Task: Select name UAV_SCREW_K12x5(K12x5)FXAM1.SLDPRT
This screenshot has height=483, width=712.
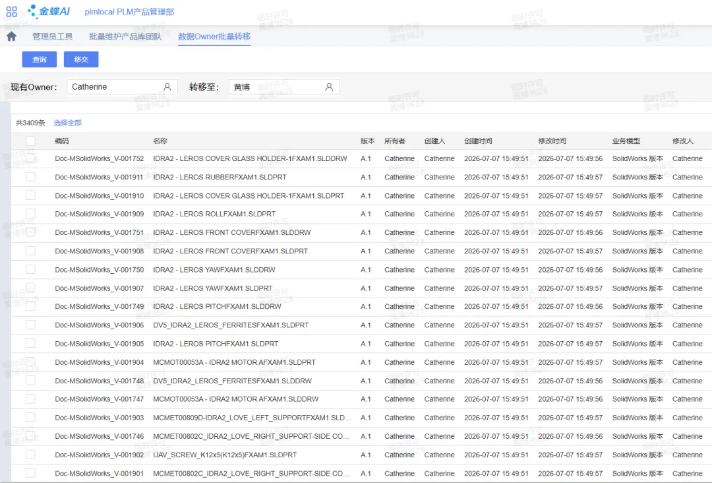Action: (x=225, y=455)
